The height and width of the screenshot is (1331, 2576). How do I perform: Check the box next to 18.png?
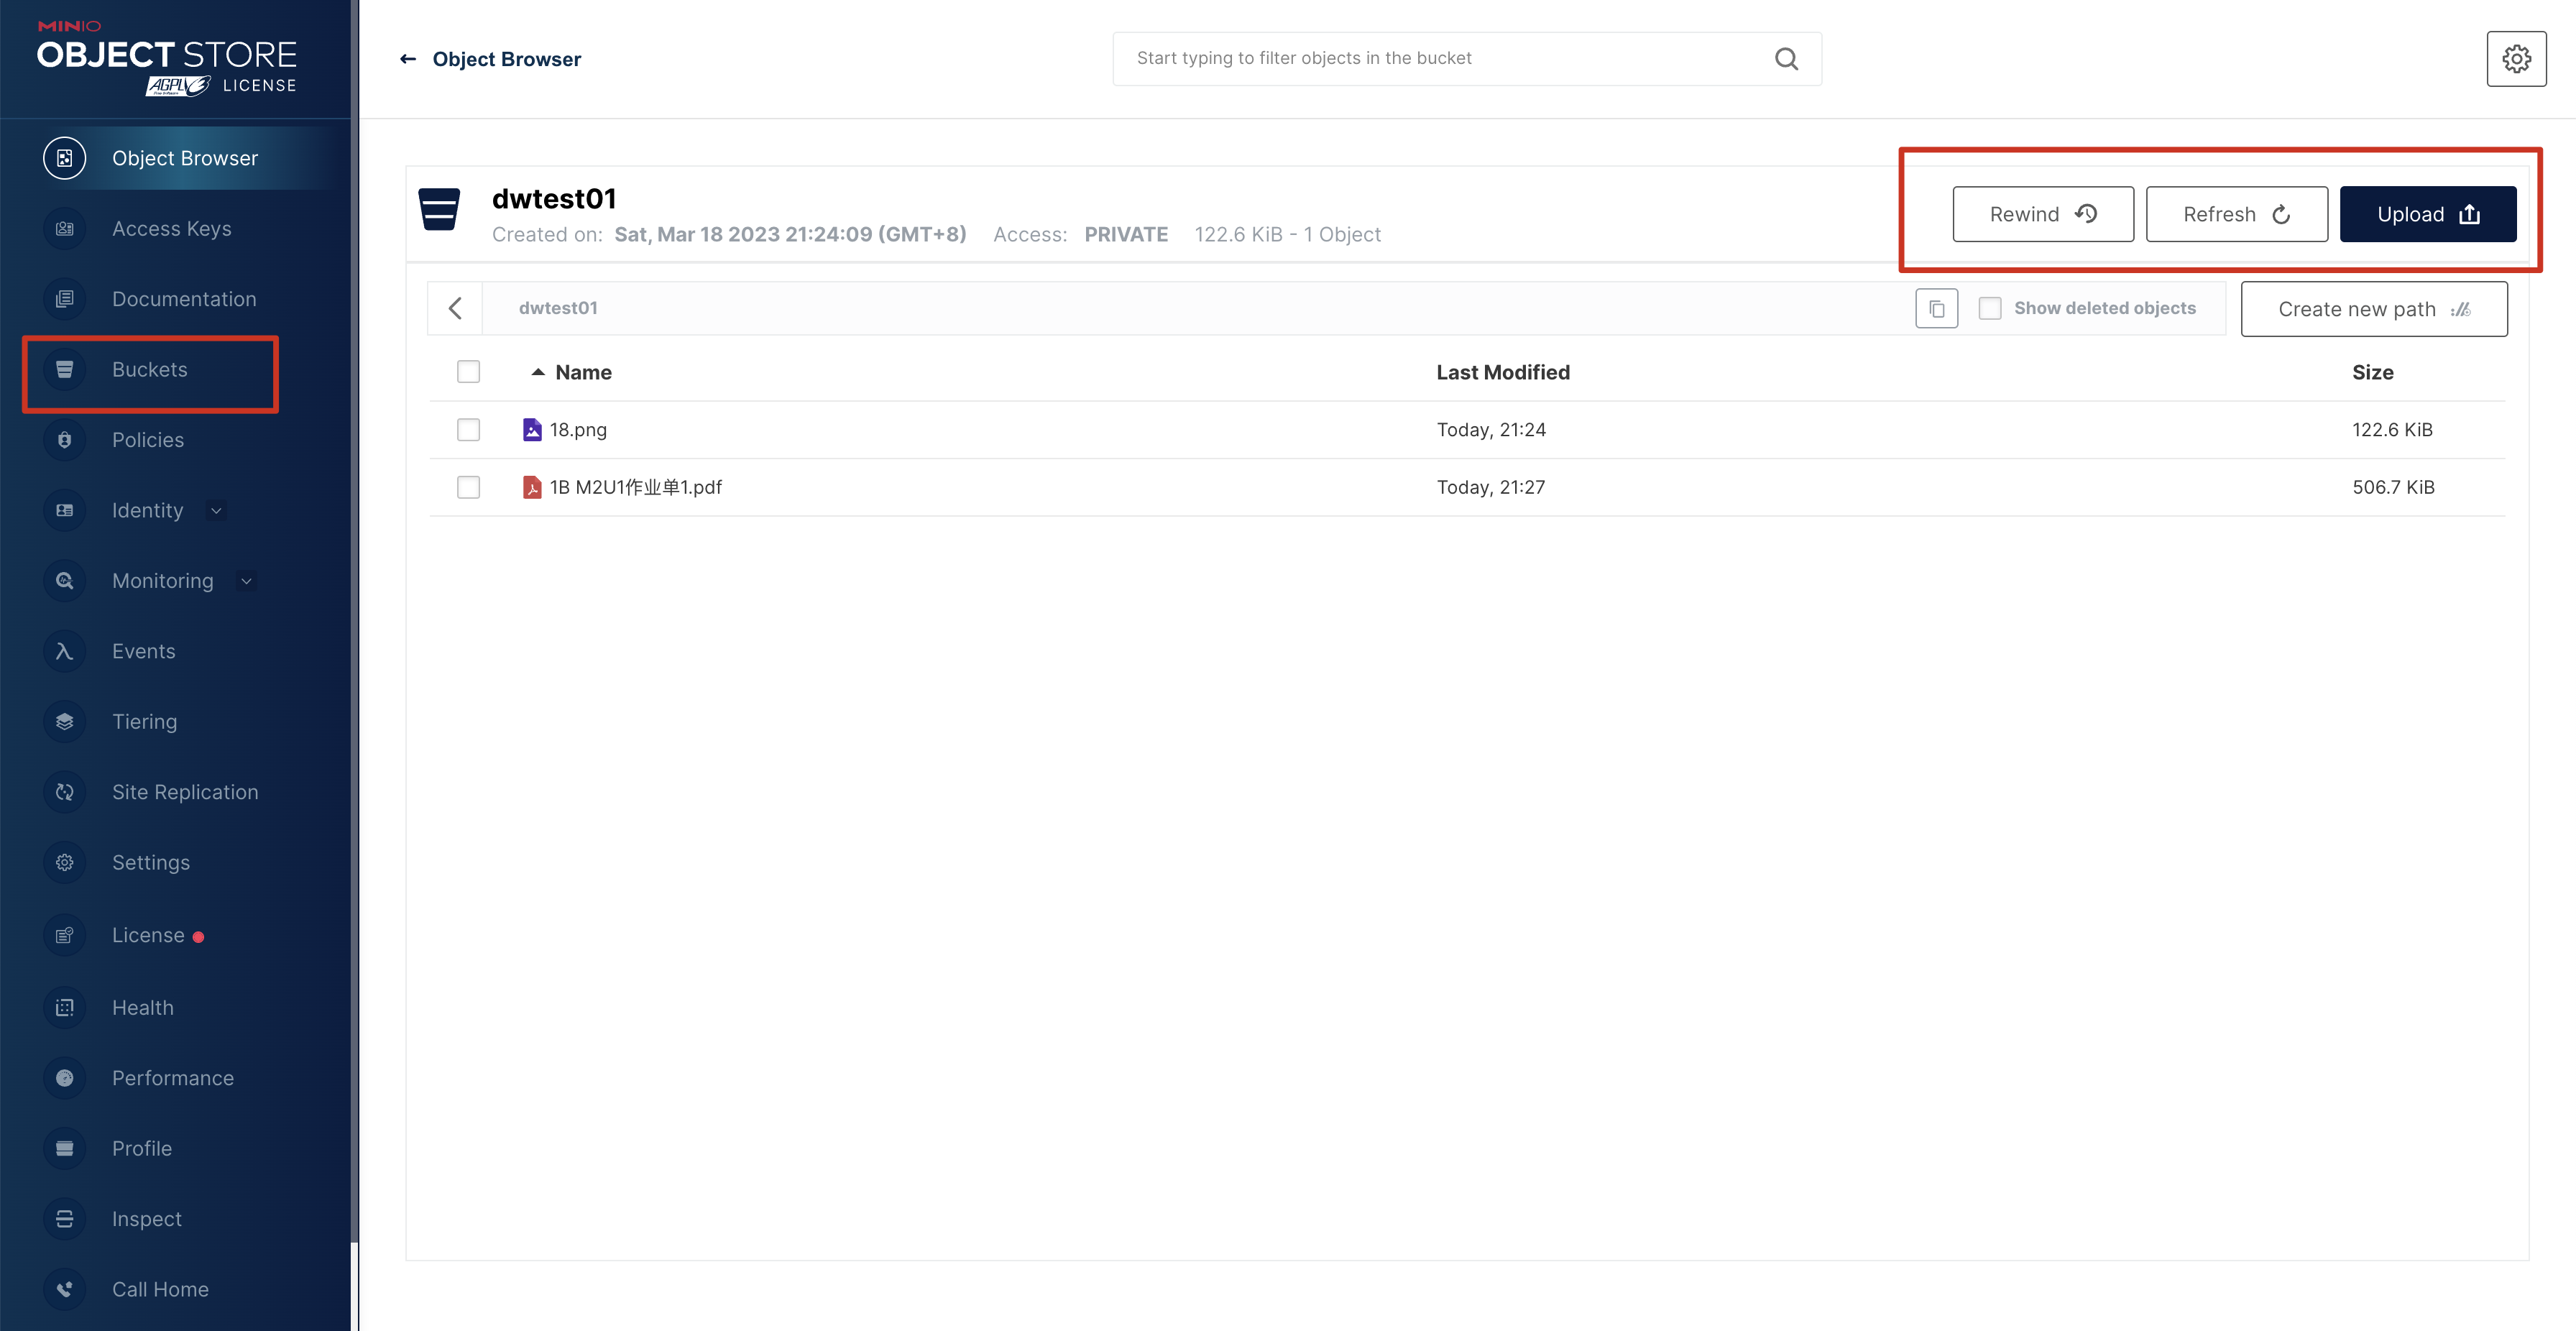click(468, 430)
